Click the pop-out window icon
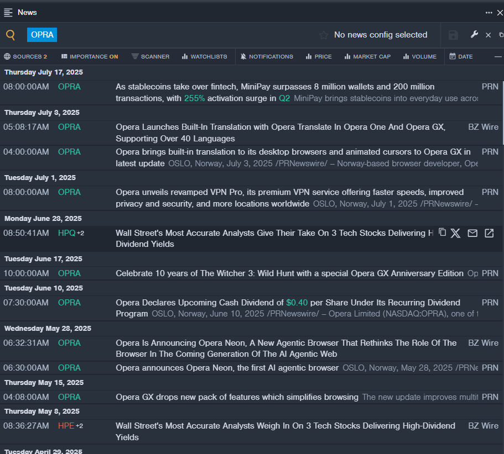504x454 pixels. [501, 35]
